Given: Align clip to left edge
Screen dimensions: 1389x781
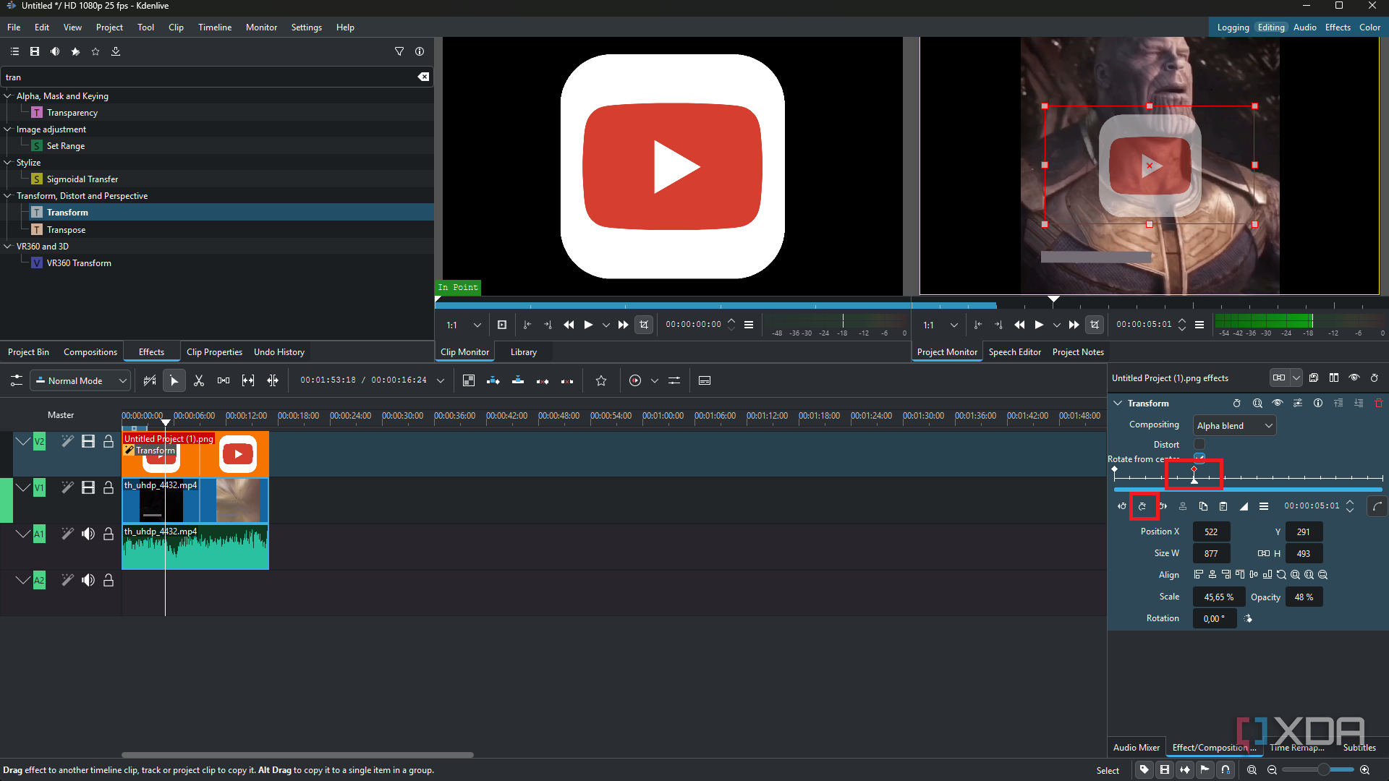Looking at the screenshot, I should [x=1199, y=575].
